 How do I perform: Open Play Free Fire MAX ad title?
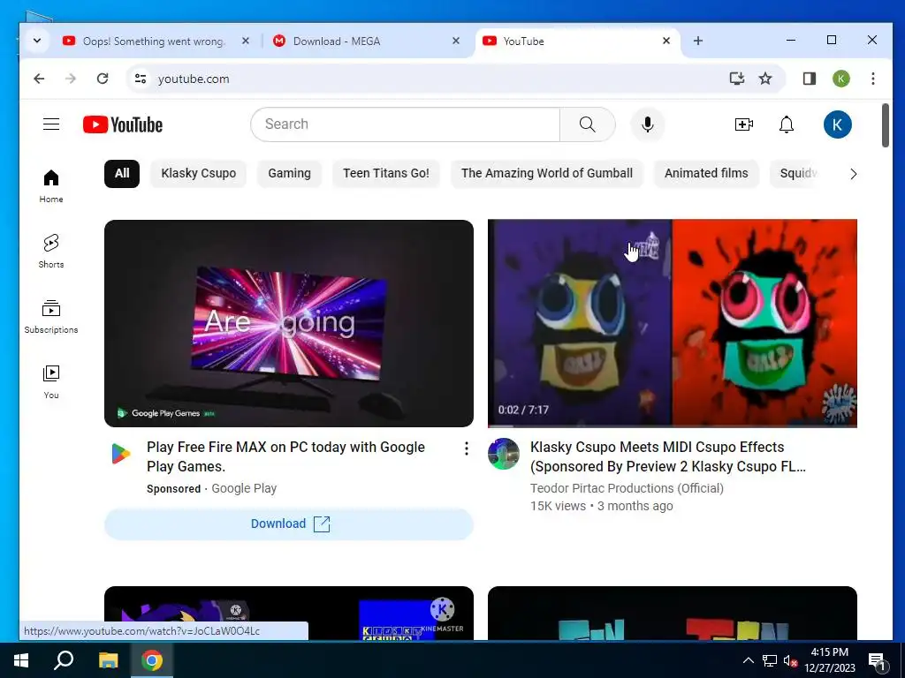[x=285, y=456]
